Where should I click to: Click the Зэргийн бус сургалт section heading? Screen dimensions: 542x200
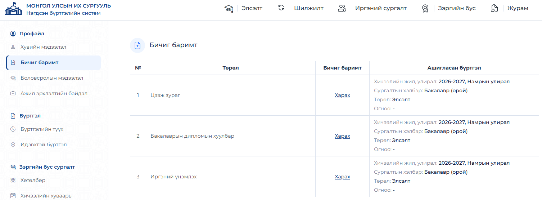point(47,167)
